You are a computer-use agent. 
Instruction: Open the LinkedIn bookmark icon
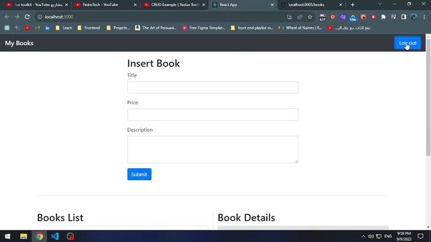(48, 28)
